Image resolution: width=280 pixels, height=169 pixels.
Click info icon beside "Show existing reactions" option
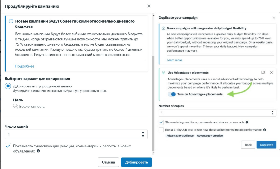coord(247,122)
